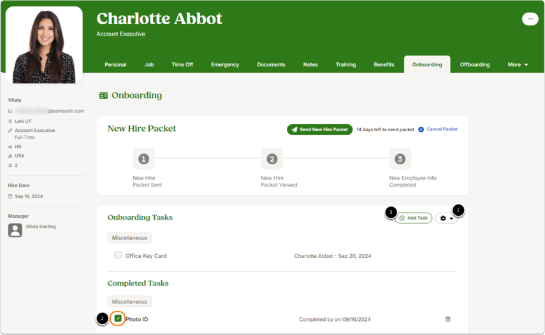
Task: Go to the Time Off tab
Action: 182,64
